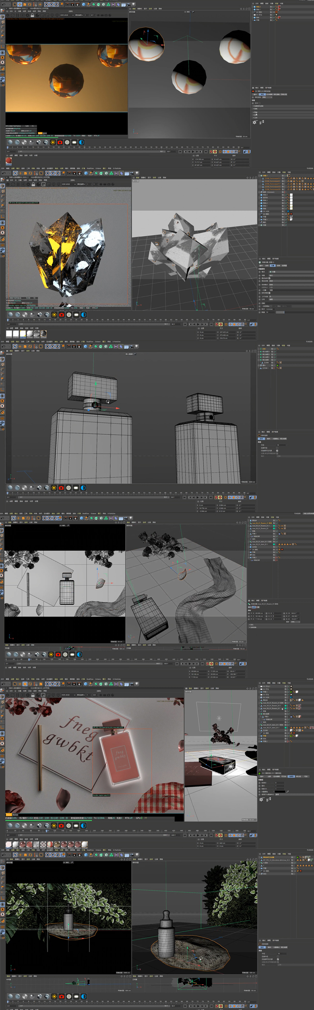Select red material ball in orange spheres material manager
This screenshot has width=314, height=1010.
pos(9,161)
